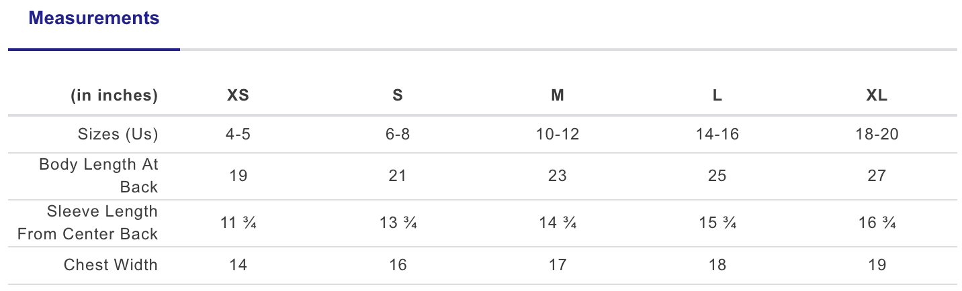
Task: Select the M size column header
Action: [558, 95]
